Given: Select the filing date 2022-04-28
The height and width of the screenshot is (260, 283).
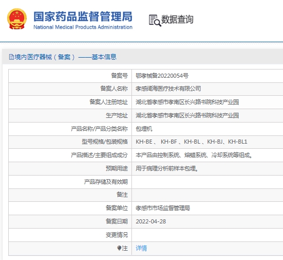Looking at the screenshot, I should coord(151,221).
